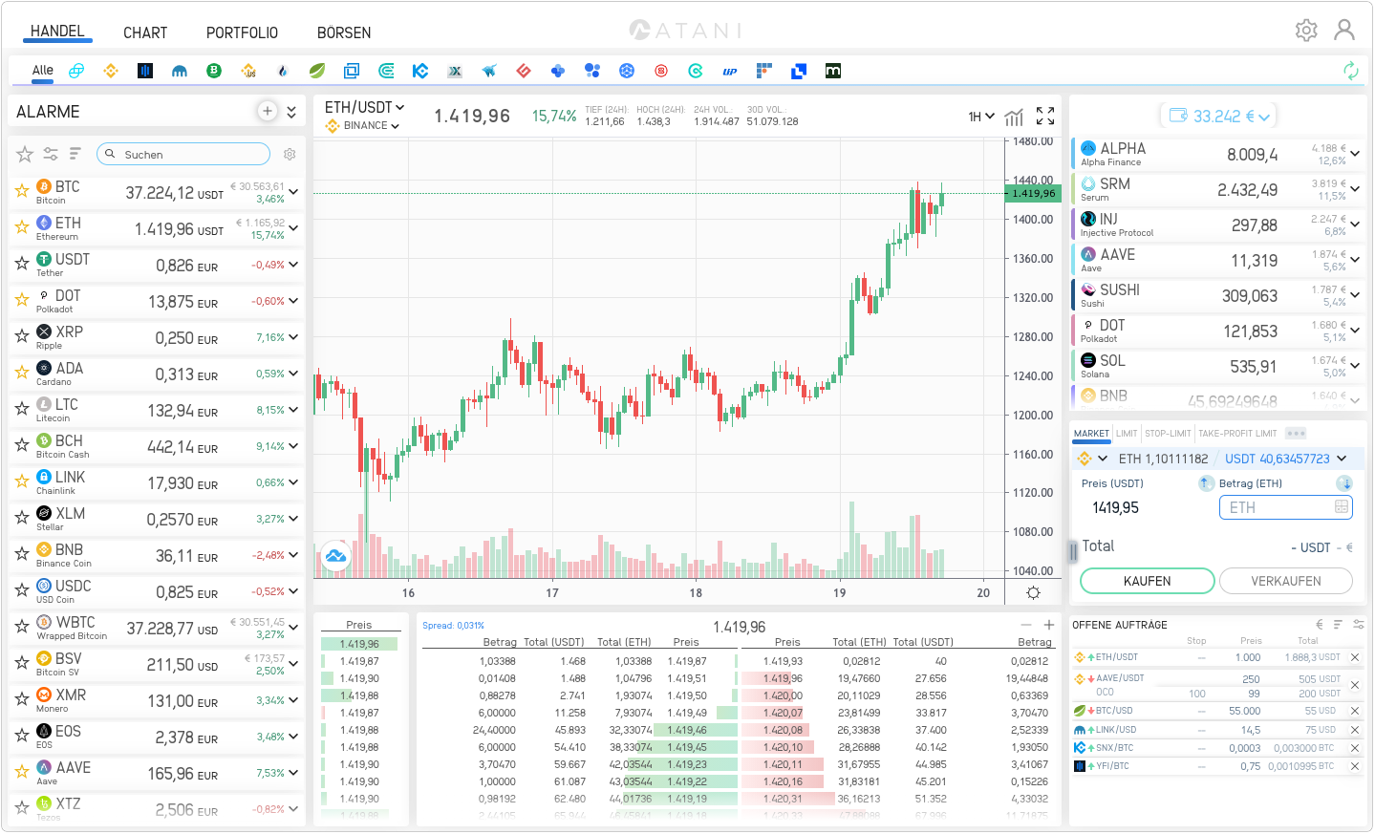This screenshot has height=834, width=1375.
Task: Grab the order panel resize handle
Action: (1073, 551)
